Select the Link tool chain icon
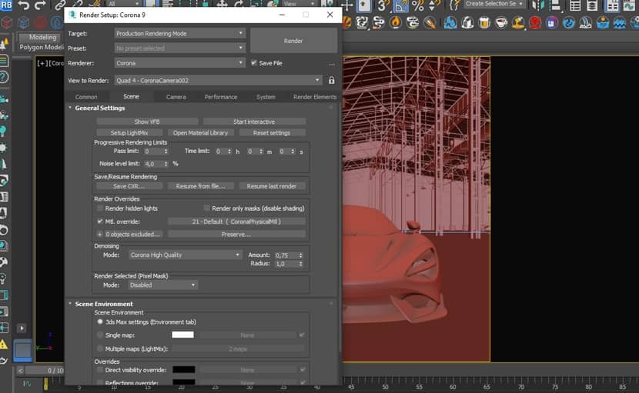 (x=60, y=5)
